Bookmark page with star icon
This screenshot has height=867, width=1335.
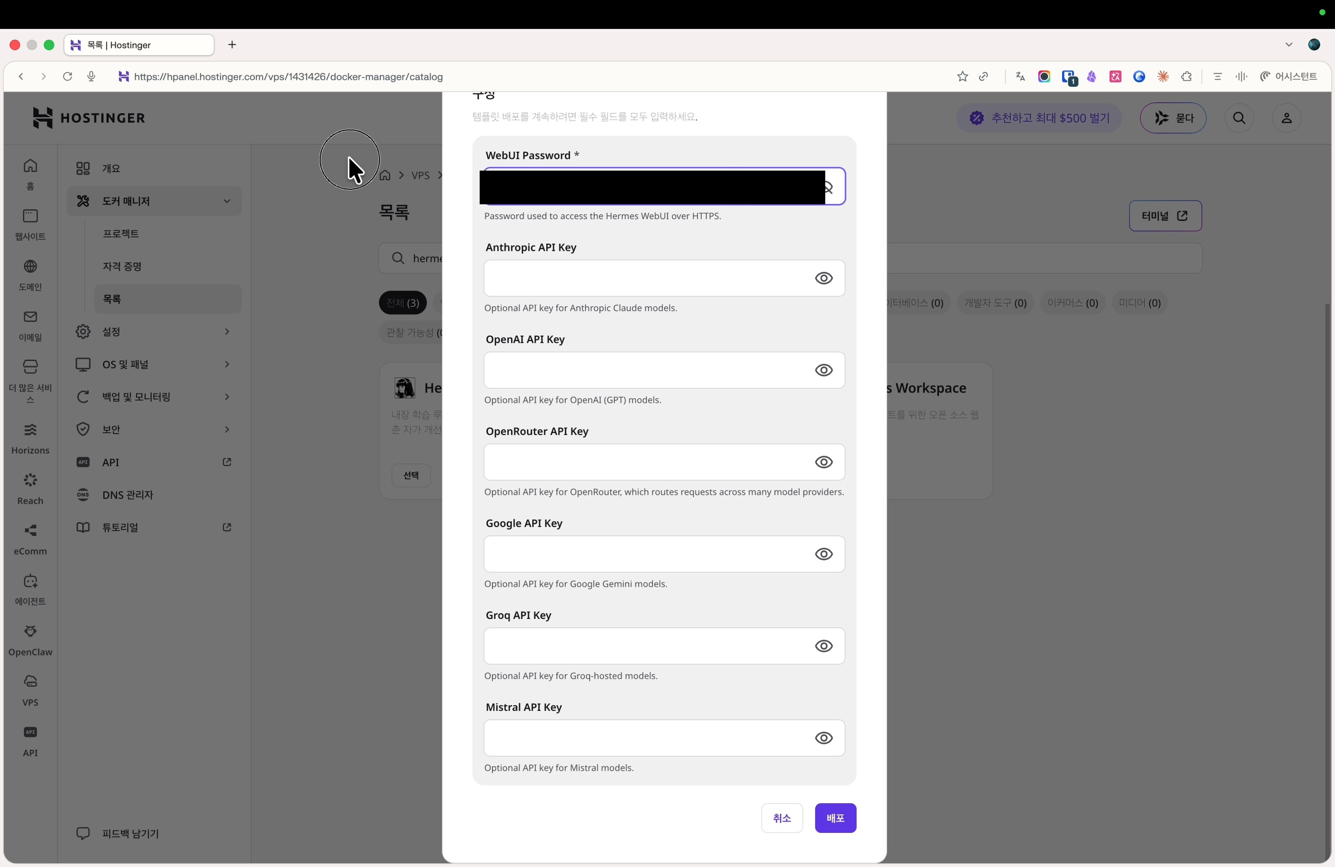click(963, 77)
